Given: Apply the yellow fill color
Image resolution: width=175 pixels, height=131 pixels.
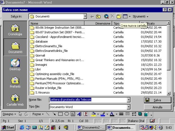Looking at the screenshot, I should click(x=94, y=114).
